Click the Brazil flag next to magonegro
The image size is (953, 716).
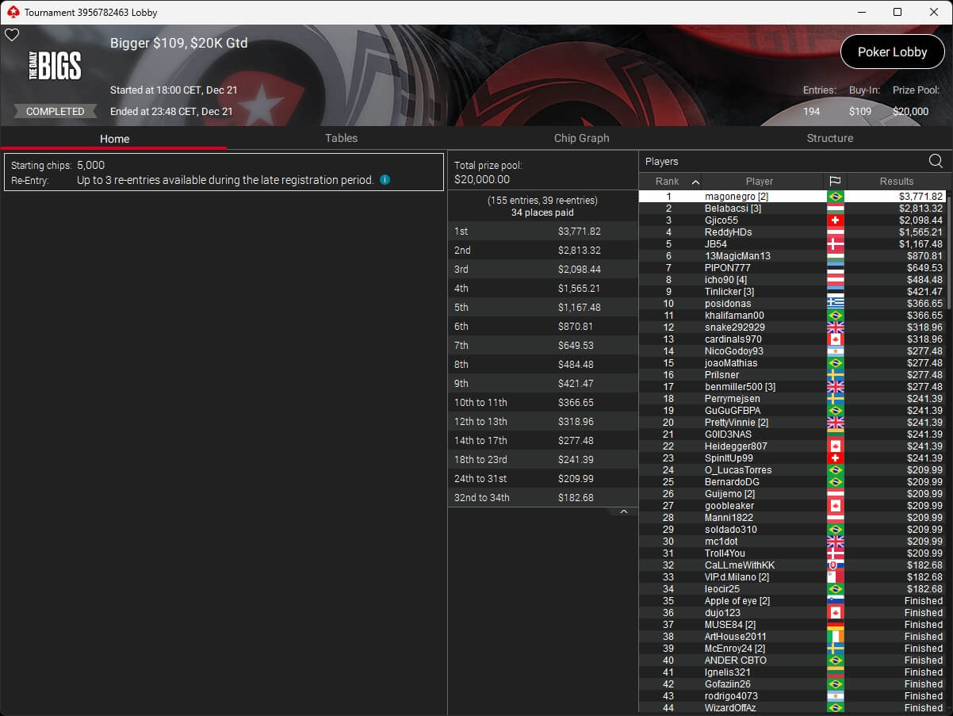[x=835, y=197]
